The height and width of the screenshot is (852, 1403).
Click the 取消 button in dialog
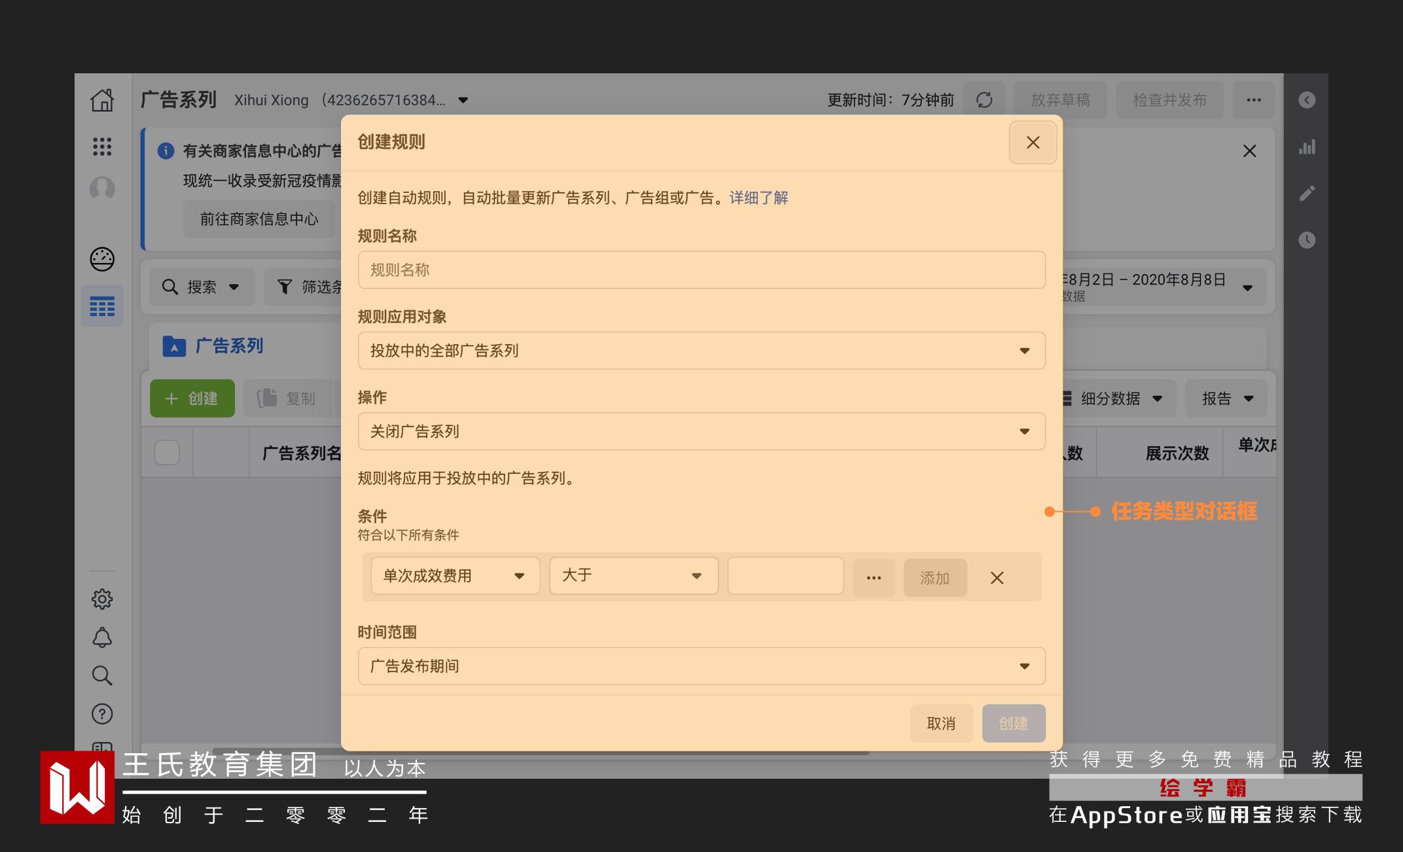(941, 723)
